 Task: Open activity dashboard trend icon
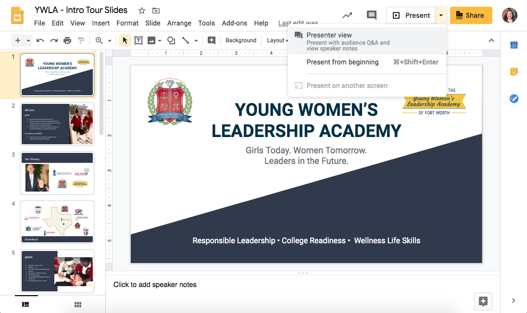coord(347,15)
